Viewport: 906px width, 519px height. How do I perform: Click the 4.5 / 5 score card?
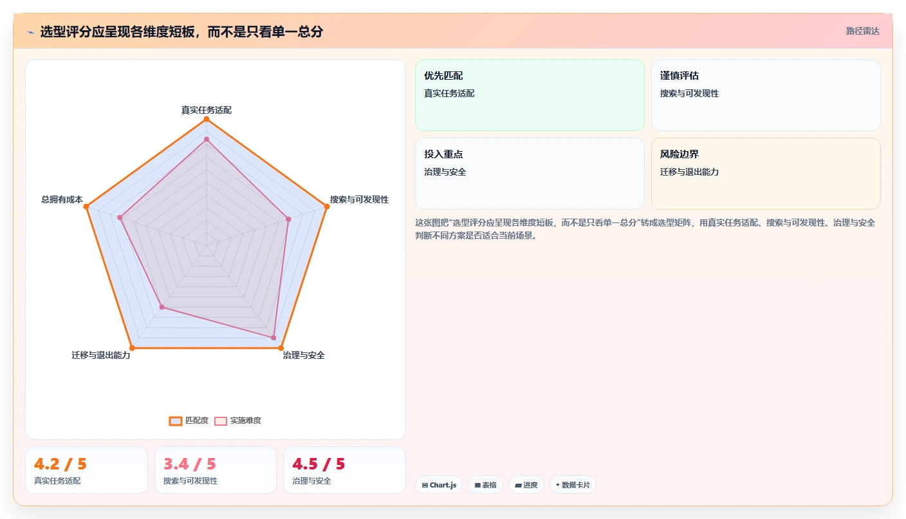(344, 470)
